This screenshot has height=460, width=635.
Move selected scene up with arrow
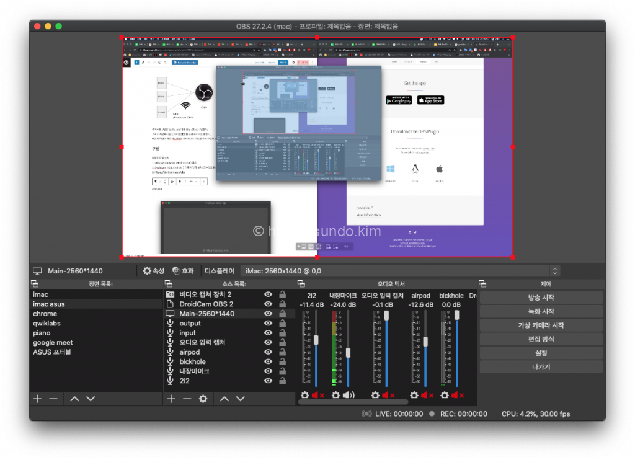pyautogui.click(x=74, y=399)
